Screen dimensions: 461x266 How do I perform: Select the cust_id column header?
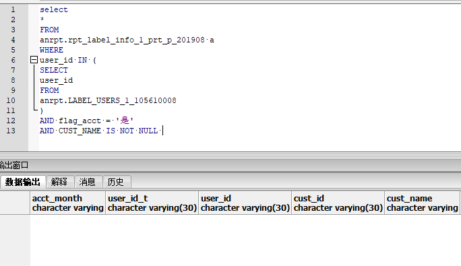(x=338, y=203)
